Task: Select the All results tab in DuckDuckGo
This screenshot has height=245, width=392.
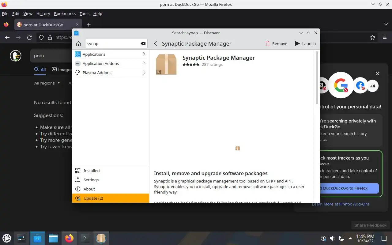Action: click(40, 70)
